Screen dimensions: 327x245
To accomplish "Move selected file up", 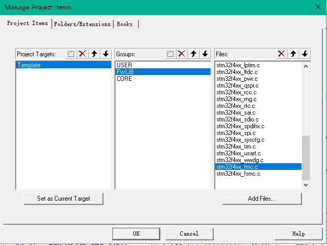I will [293, 54].
